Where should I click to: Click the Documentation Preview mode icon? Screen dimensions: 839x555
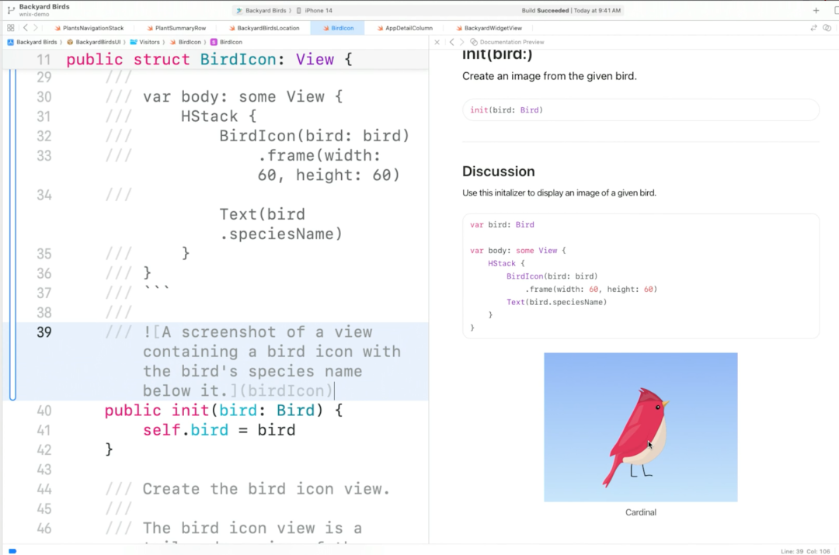pos(474,42)
